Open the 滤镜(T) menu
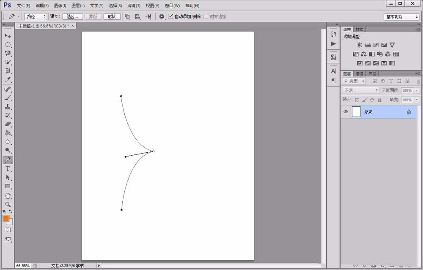 coord(134,5)
